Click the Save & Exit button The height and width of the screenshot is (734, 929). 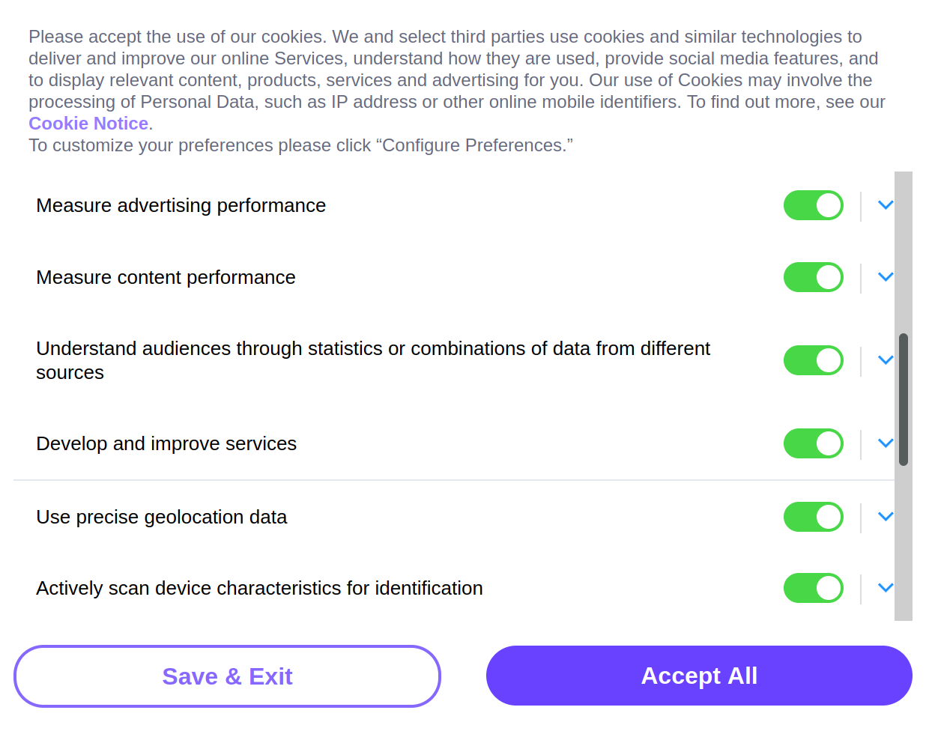click(x=227, y=676)
